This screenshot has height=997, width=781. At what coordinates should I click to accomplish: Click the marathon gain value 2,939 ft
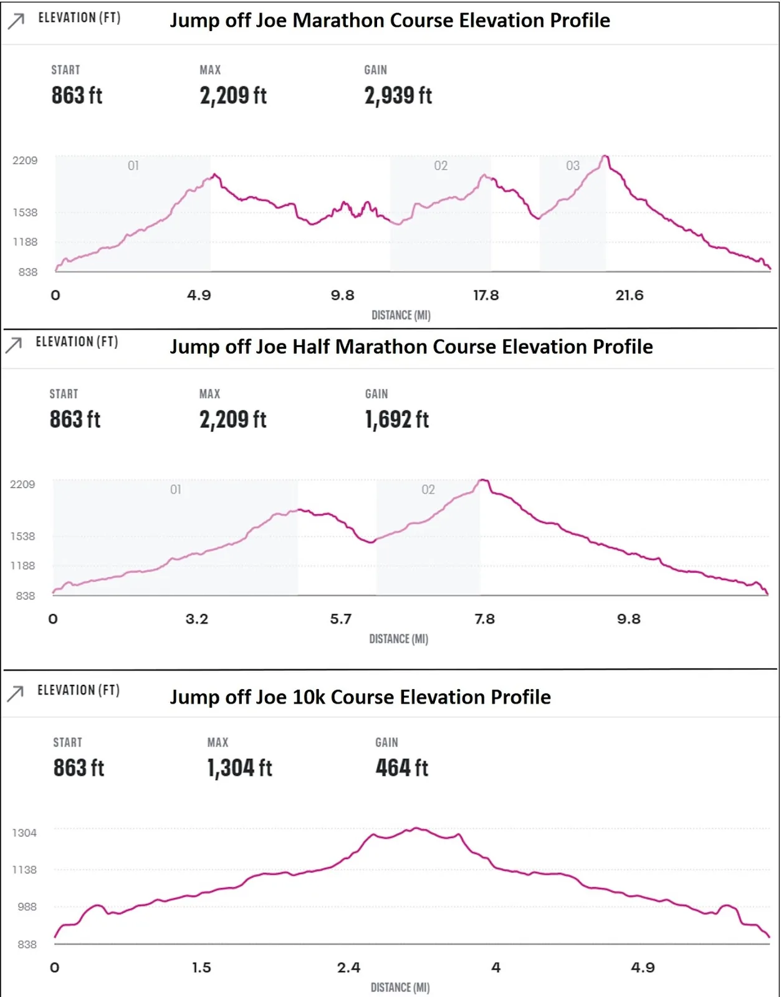pyautogui.click(x=398, y=96)
